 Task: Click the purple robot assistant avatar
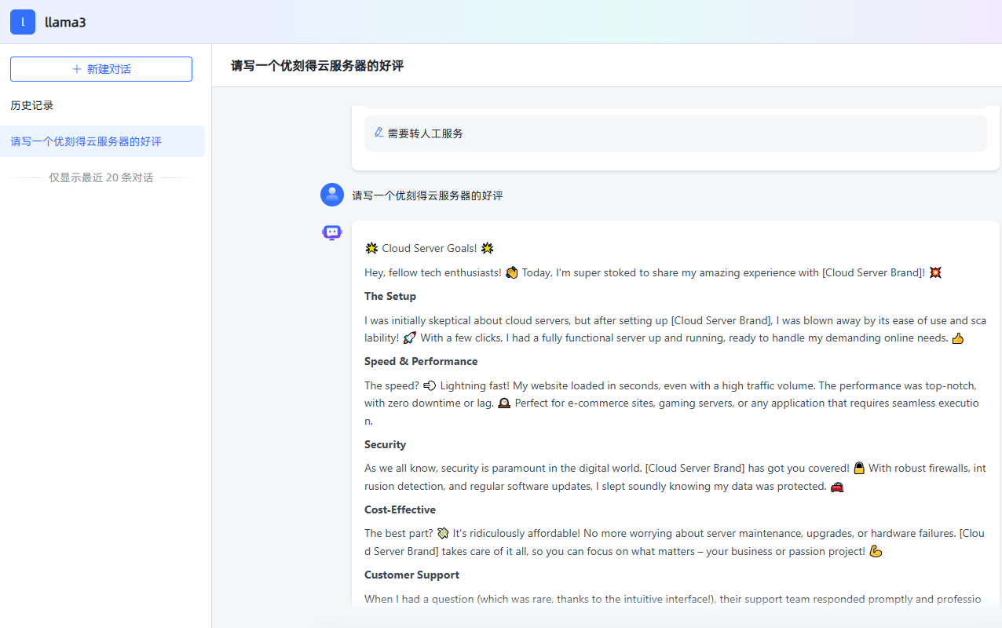tap(331, 232)
